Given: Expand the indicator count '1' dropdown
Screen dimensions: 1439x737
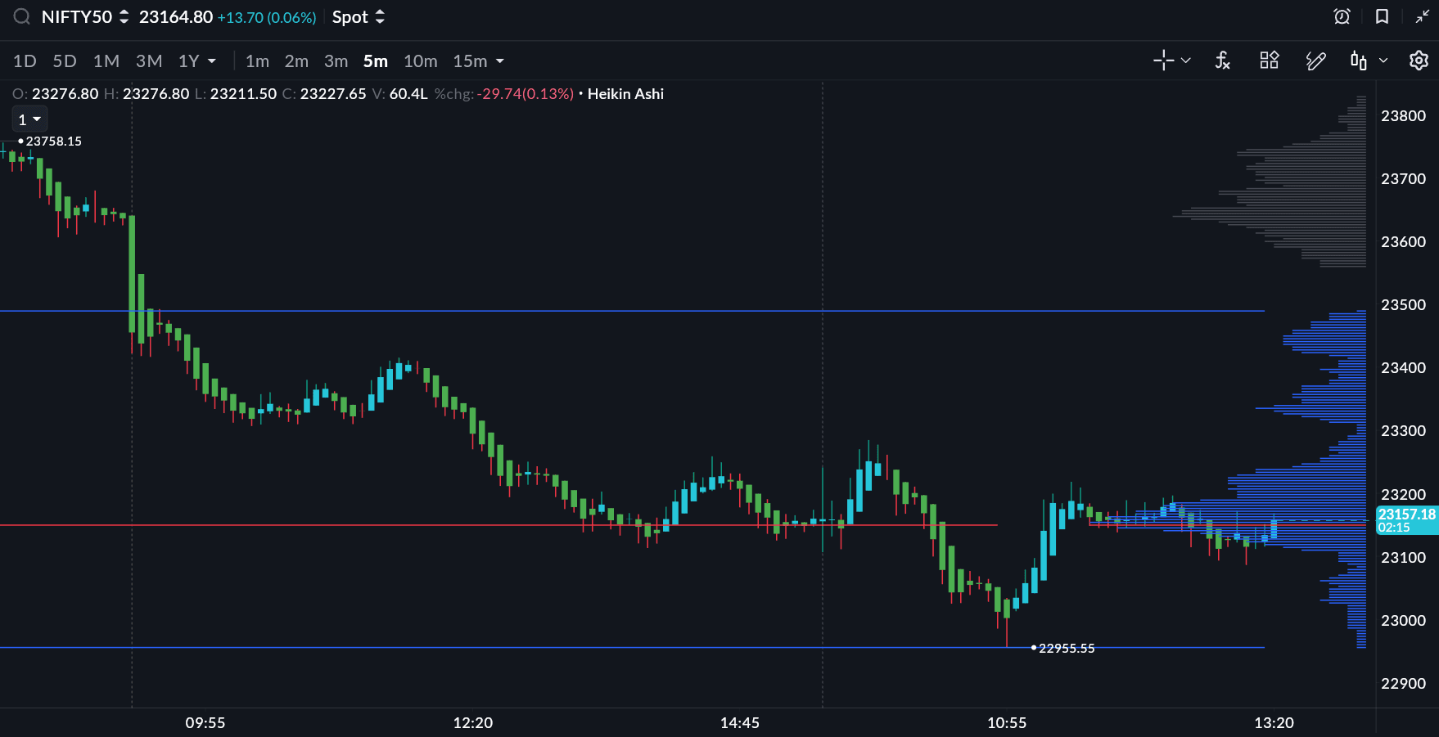Looking at the screenshot, I should point(29,119).
